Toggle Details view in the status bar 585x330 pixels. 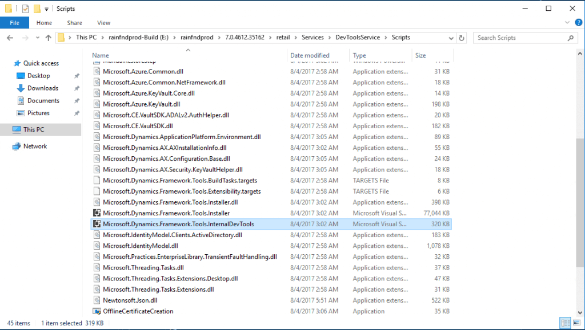coord(566,323)
